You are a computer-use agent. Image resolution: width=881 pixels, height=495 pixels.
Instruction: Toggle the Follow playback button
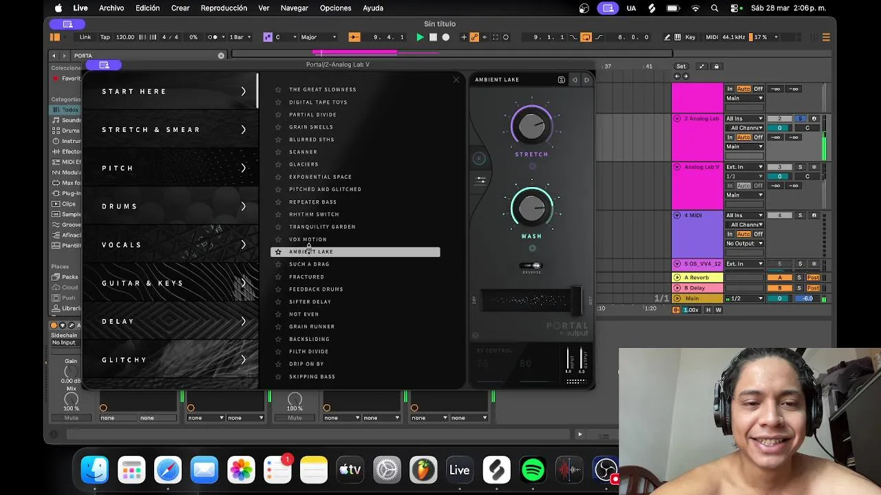pos(354,37)
